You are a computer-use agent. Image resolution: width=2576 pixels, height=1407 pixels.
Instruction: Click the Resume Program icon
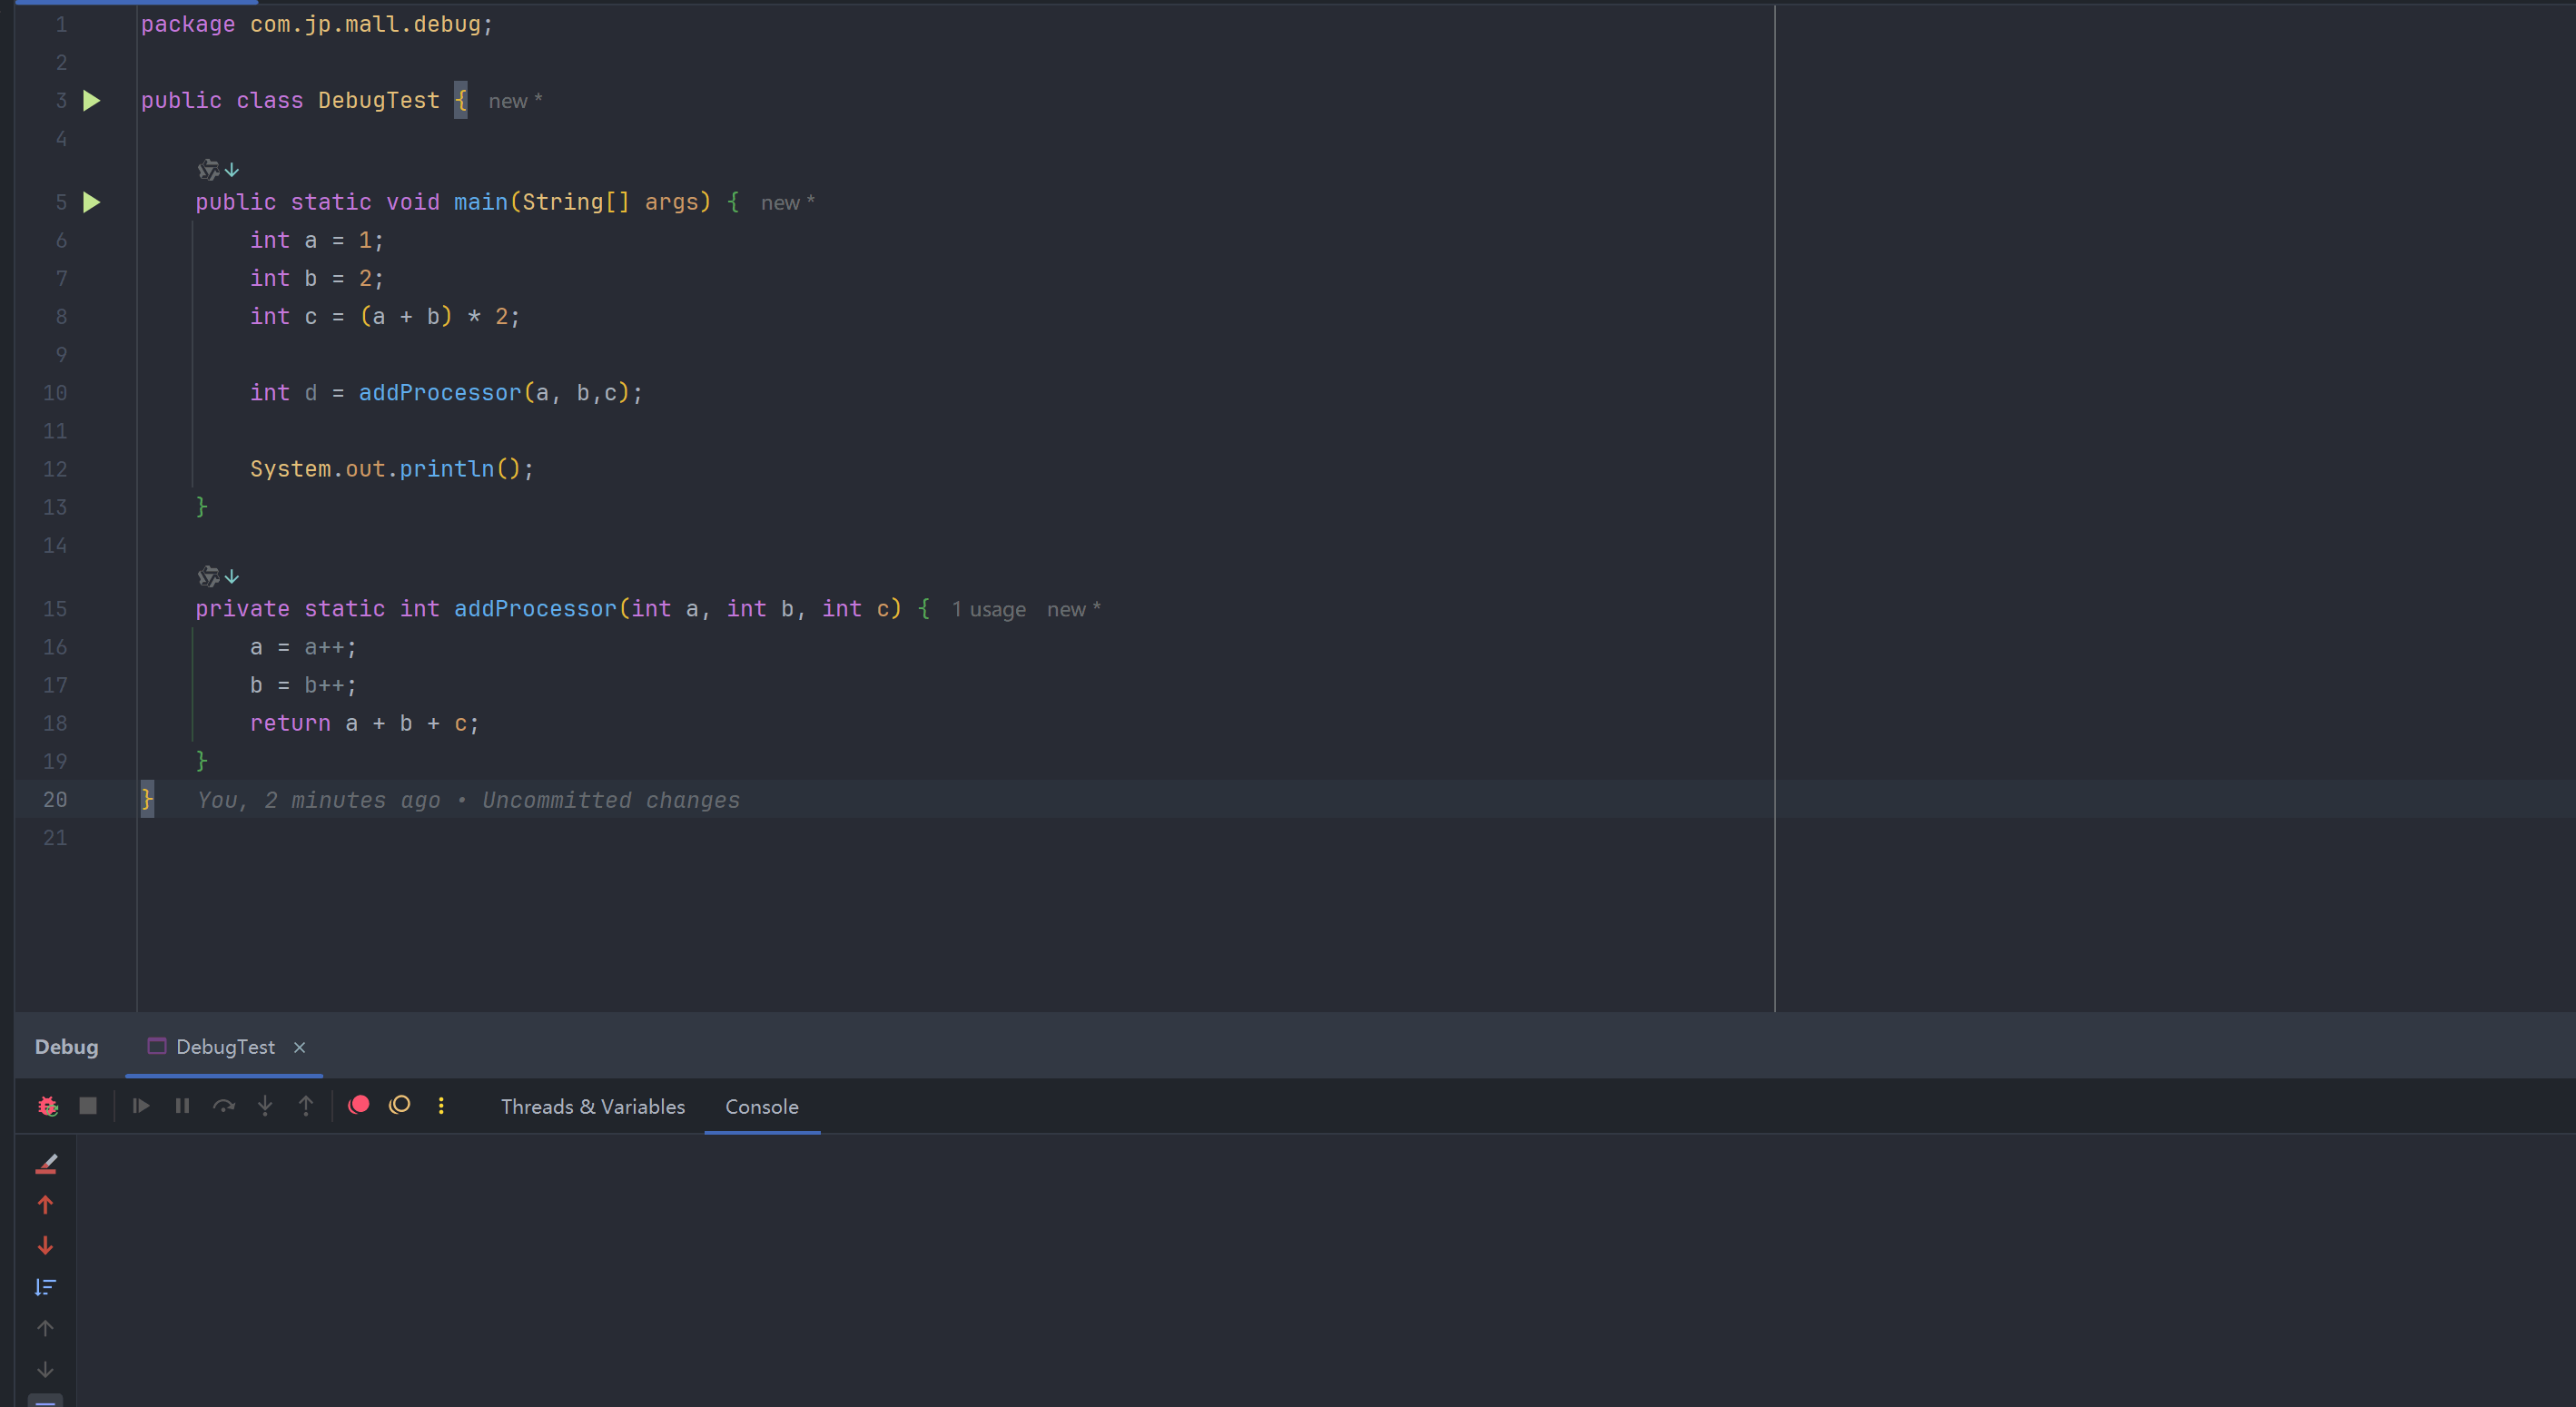[141, 1106]
